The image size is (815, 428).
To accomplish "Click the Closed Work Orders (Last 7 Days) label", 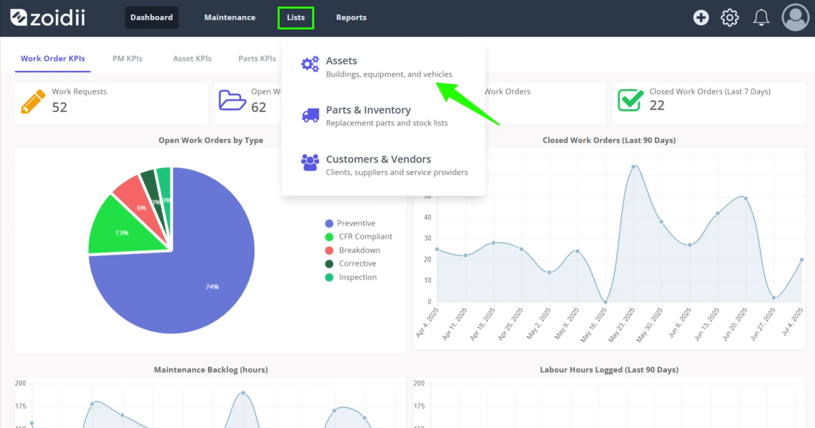I will (x=710, y=91).
